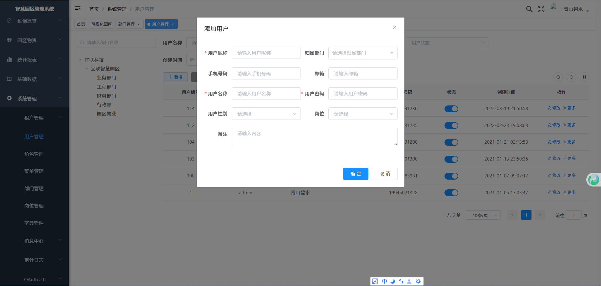Toggle fullscreen with the expand icon
The image size is (601, 286).
[541, 9]
